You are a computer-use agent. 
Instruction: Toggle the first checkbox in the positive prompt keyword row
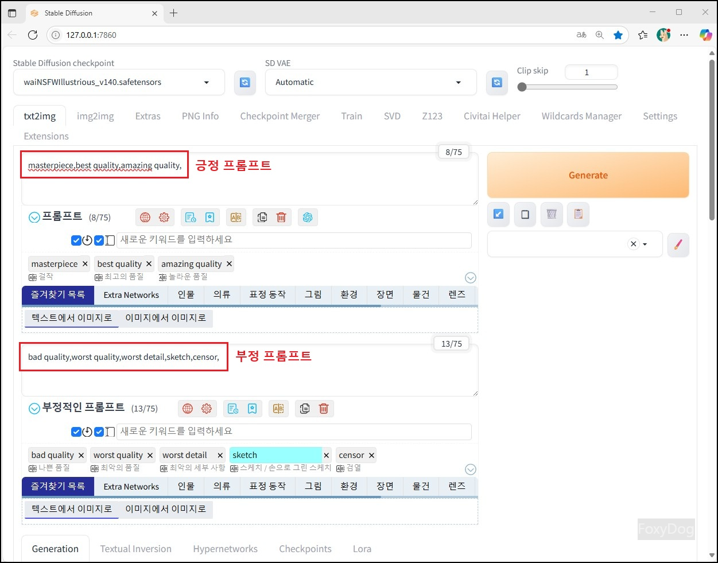click(x=76, y=240)
